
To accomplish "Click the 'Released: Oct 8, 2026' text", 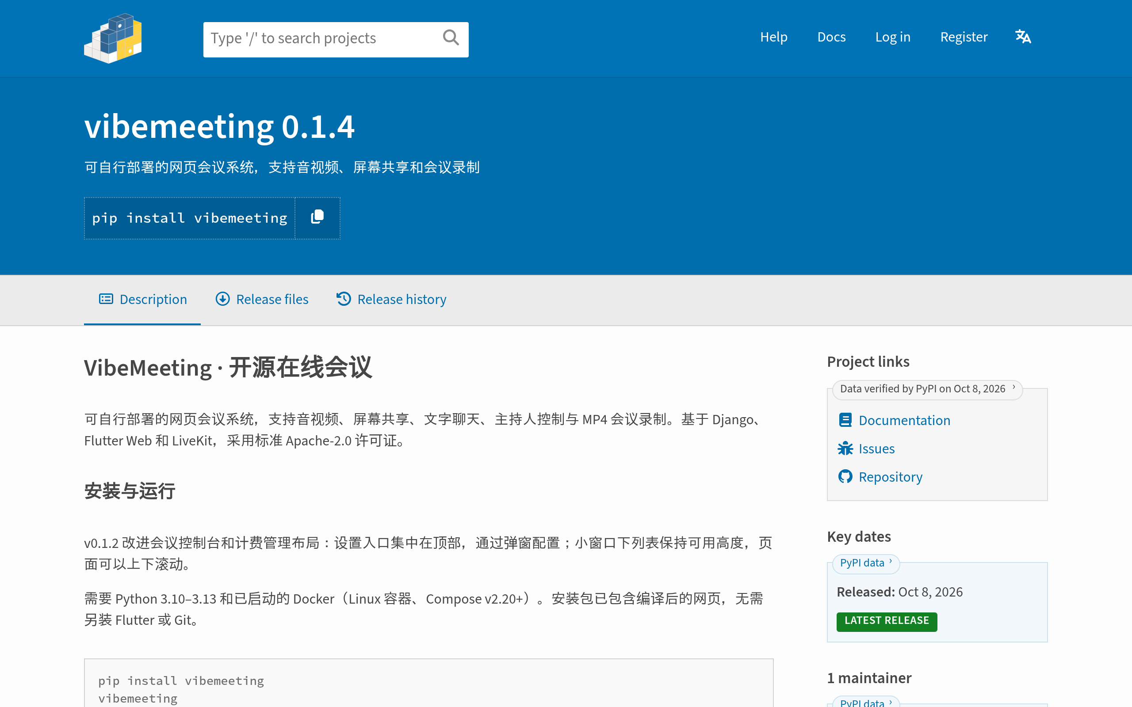I will pos(899,592).
